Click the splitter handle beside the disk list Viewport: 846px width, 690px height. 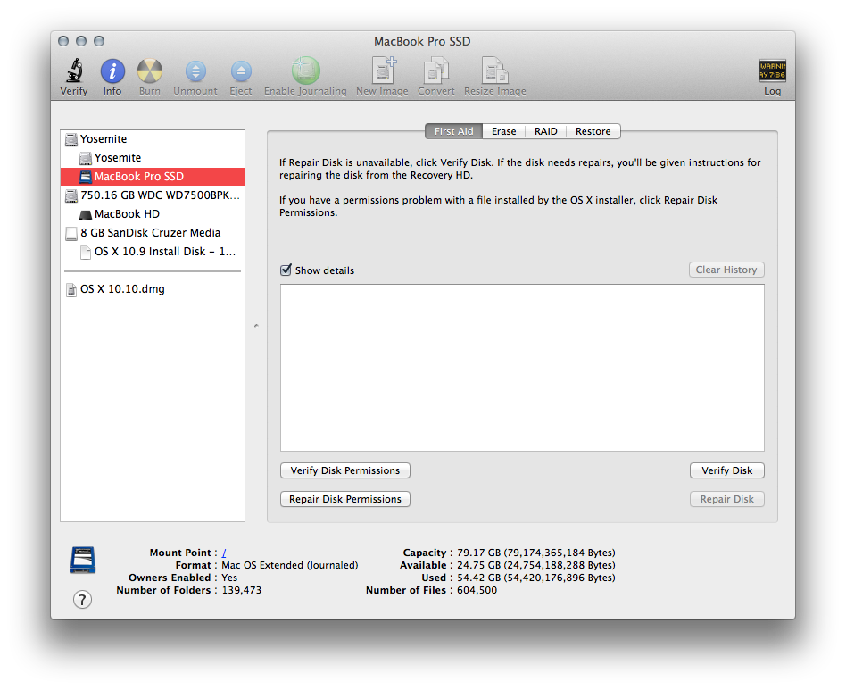[x=256, y=326]
